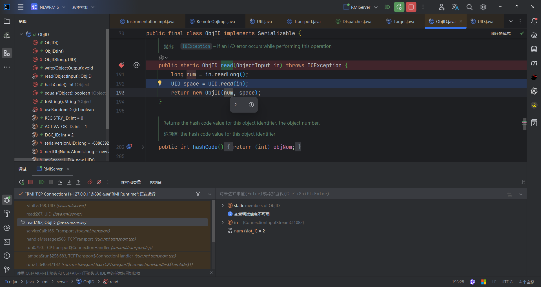Open the Notifications bell panel

(x=534, y=21)
